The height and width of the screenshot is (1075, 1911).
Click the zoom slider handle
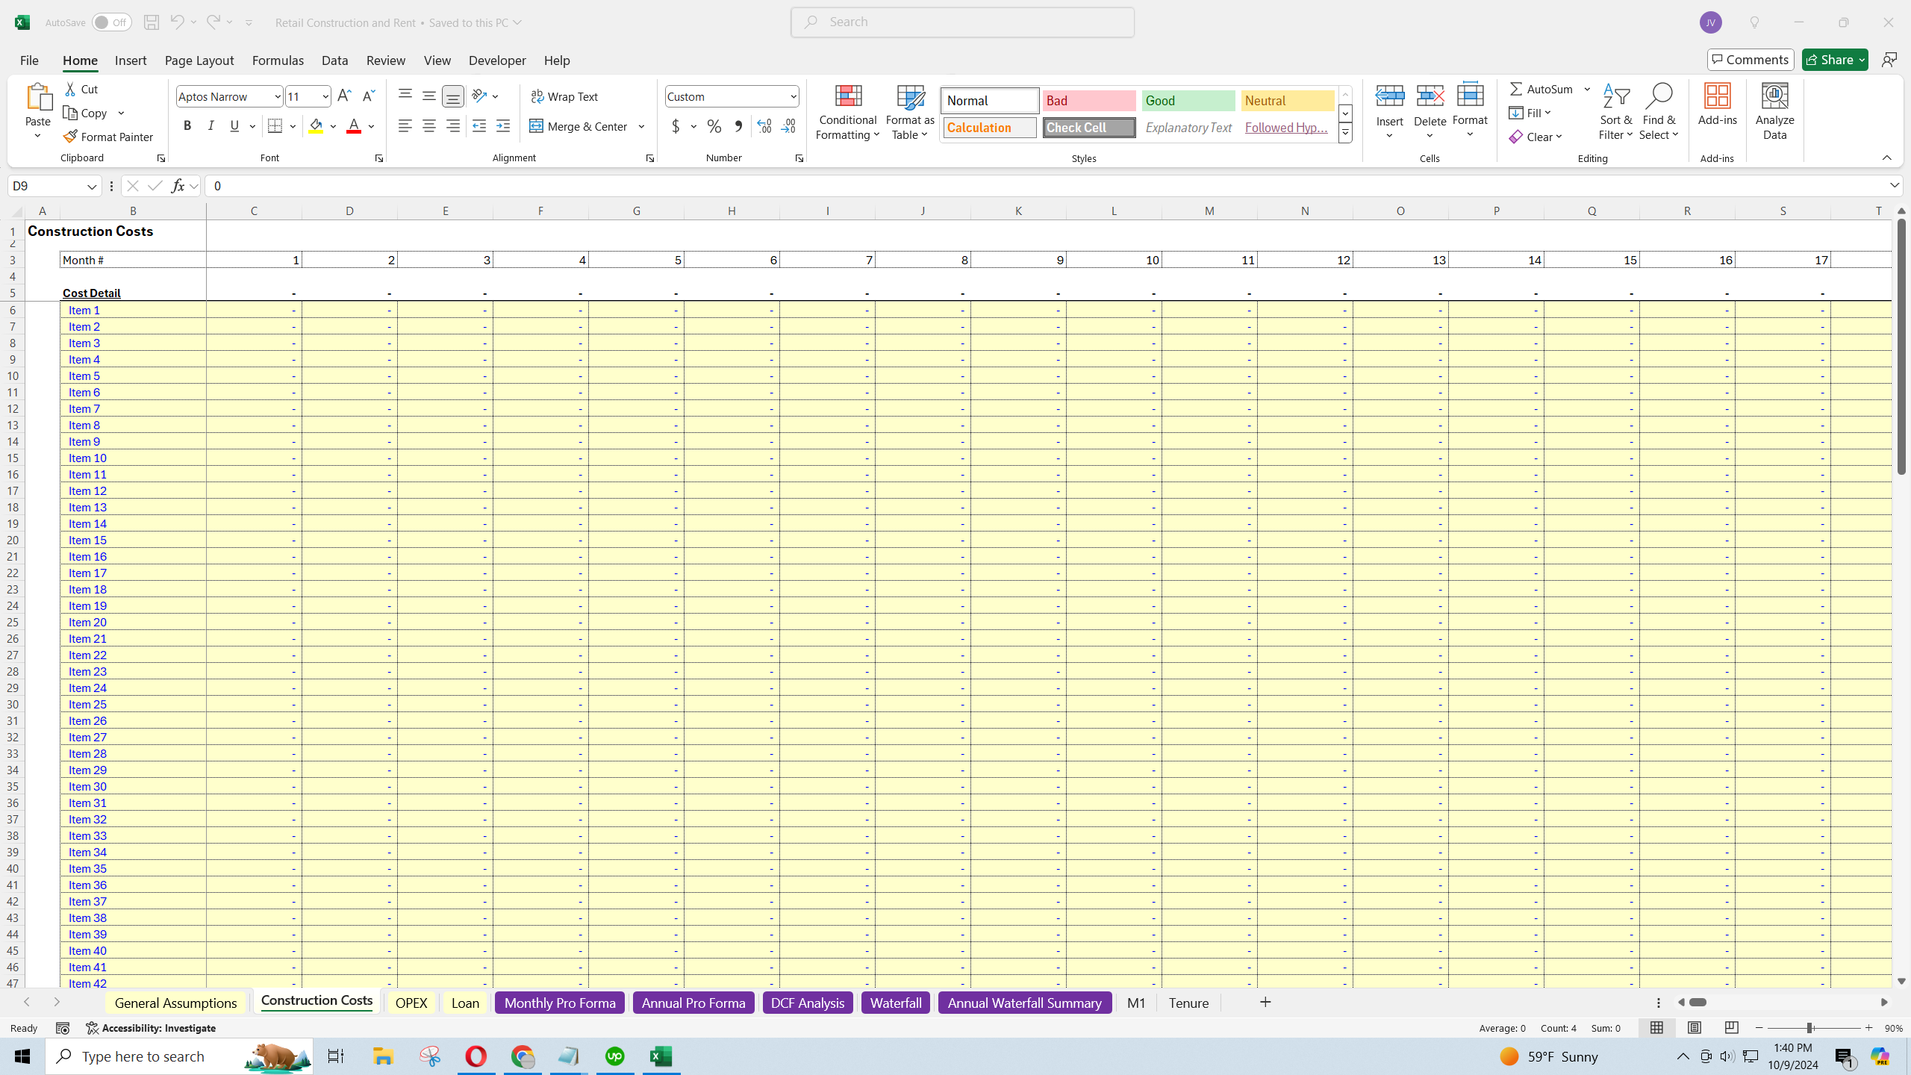tap(1809, 1028)
